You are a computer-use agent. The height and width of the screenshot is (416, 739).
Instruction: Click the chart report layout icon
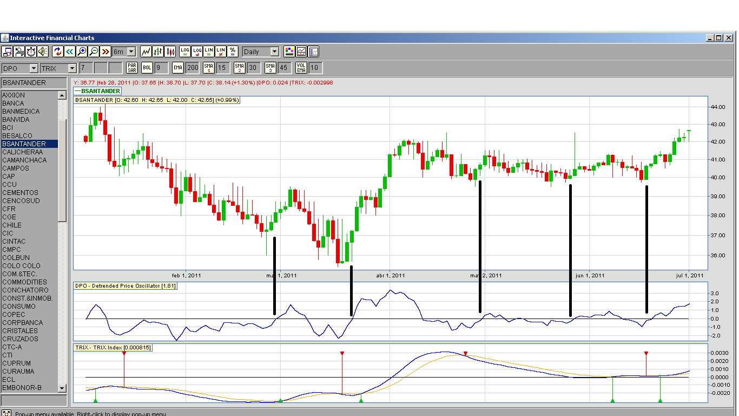[x=313, y=51]
